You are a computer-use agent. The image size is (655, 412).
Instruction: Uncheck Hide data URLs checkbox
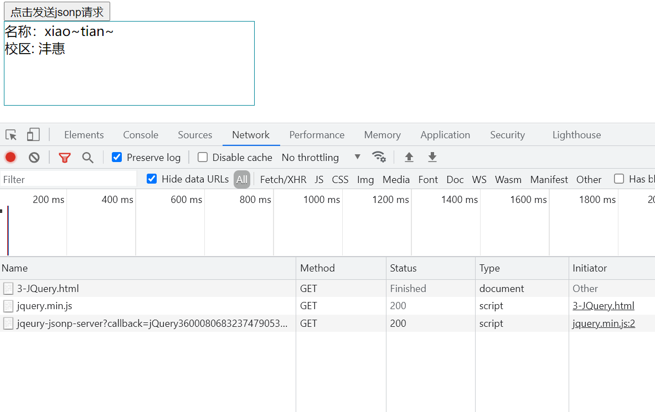pos(152,179)
